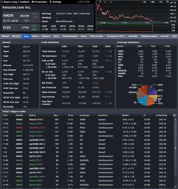The width and height of the screenshot is (178, 189).
Task: Sort biggest trades by Qty column
Action: point(56,115)
